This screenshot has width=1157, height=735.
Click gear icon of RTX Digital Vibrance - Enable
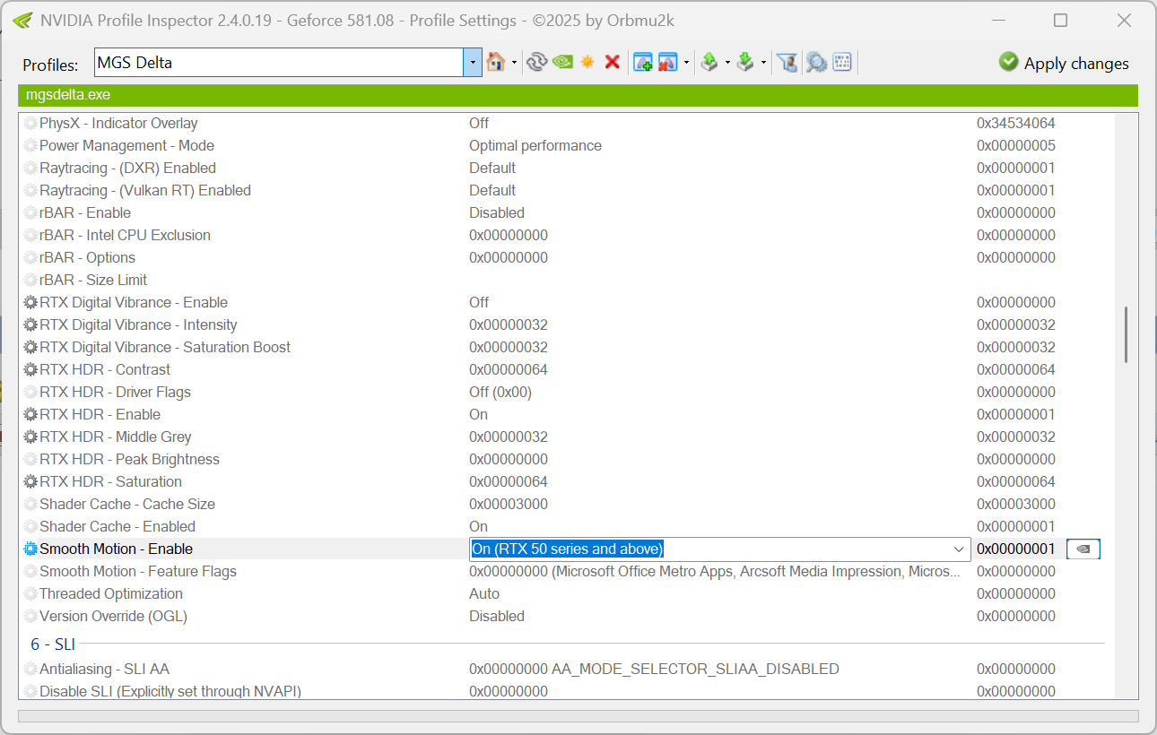coord(30,302)
